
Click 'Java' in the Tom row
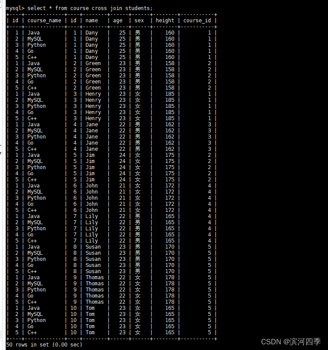[34, 308]
